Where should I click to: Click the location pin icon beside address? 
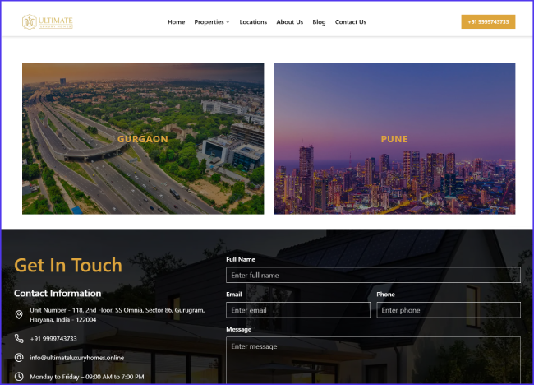tap(19, 314)
